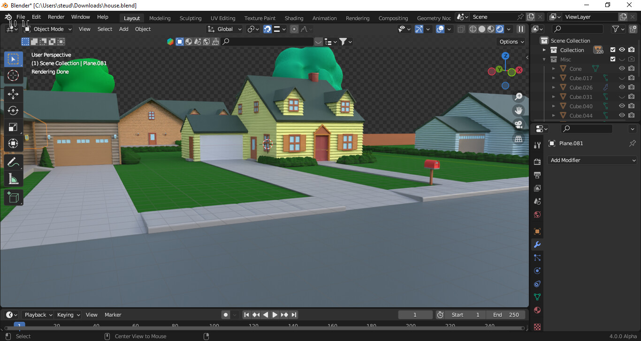This screenshot has height=341, width=641.
Task: Pause the viewport render
Action: pyautogui.click(x=520, y=29)
